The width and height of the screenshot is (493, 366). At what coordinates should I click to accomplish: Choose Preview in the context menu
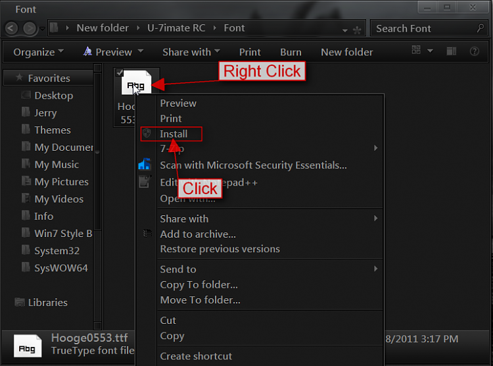click(178, 103)
